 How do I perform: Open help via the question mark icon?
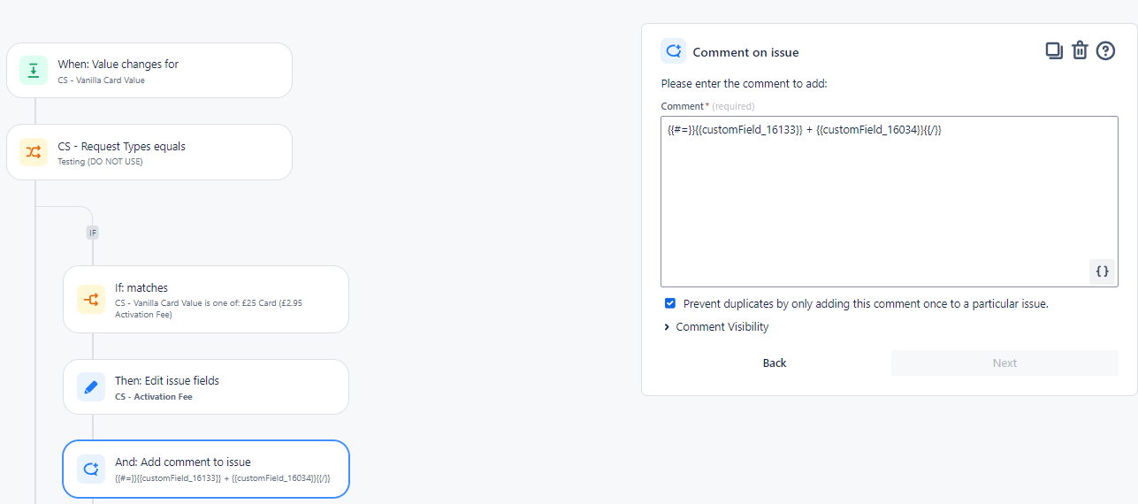[x=1105, y=50]
